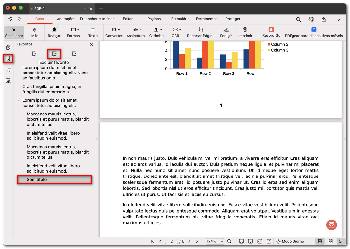Switch to the Anotações tab
The image size is (350, 249).
(x=66, y=19)
